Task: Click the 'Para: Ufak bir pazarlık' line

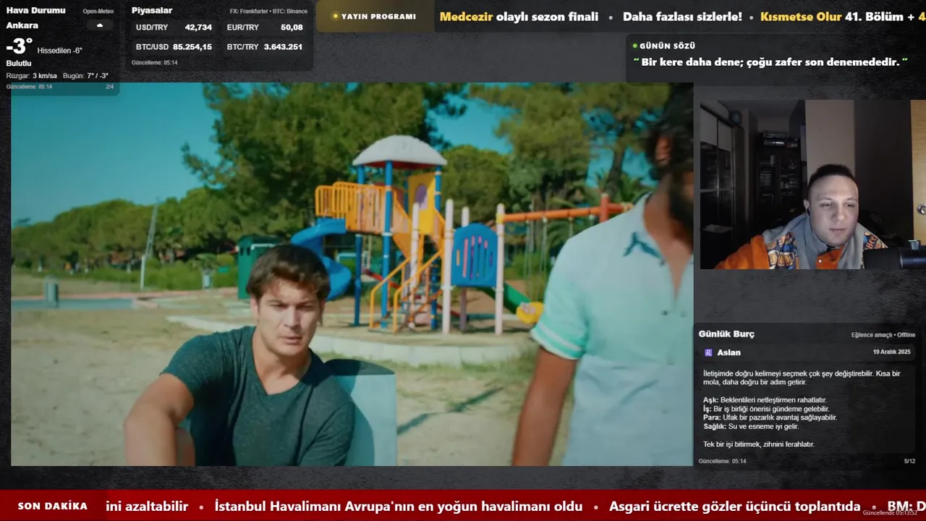Action: tap(770, 418)
